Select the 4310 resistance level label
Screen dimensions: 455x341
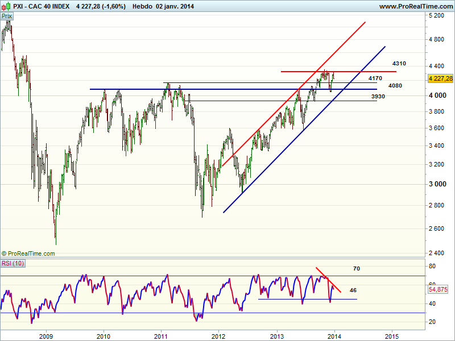click(399, 64)
